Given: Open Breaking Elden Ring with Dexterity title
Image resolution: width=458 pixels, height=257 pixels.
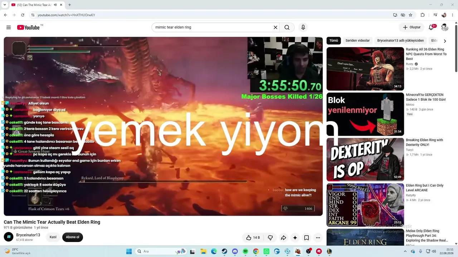Looking at the screenshot, I should (x=424, y=142).
